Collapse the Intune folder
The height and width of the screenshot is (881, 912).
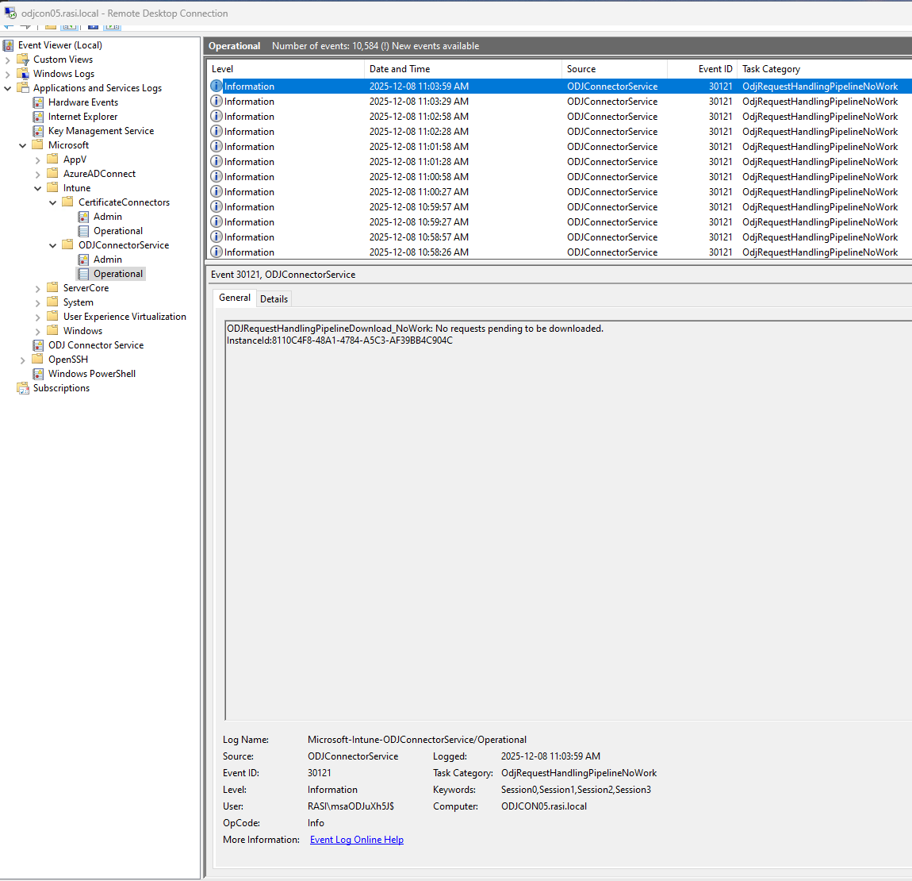(38, 189)
